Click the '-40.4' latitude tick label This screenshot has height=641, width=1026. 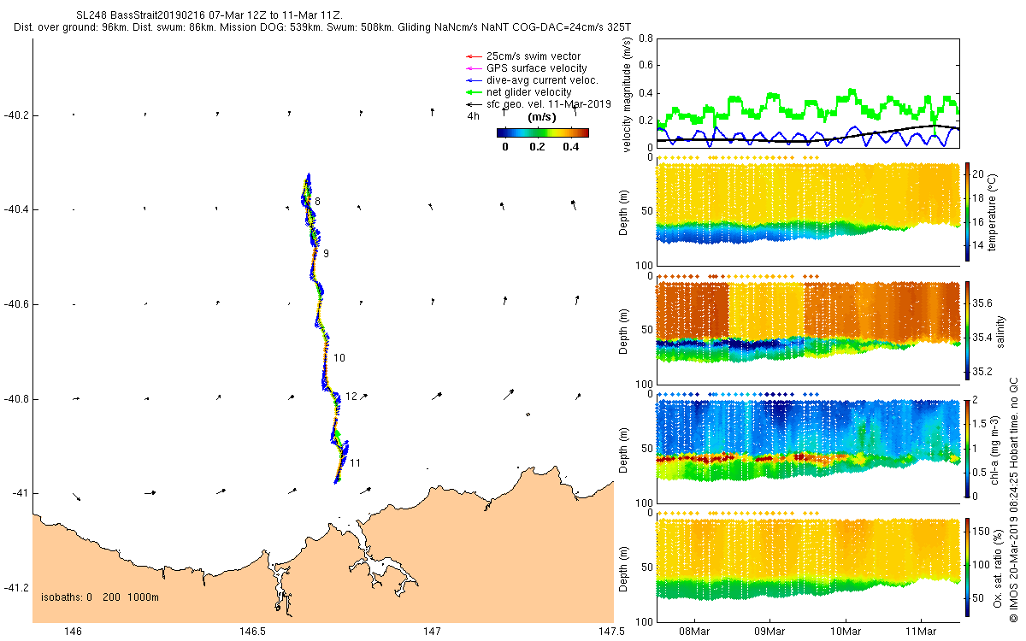(x=15, y=209)
